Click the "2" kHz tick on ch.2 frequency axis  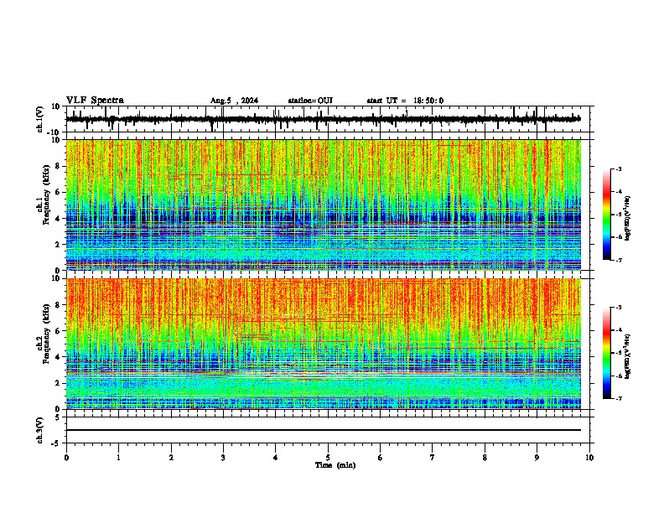pyautogui.click(x=59, y=383)
